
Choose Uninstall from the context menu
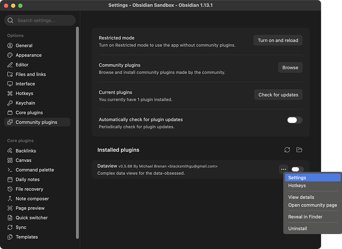[313, 229]
